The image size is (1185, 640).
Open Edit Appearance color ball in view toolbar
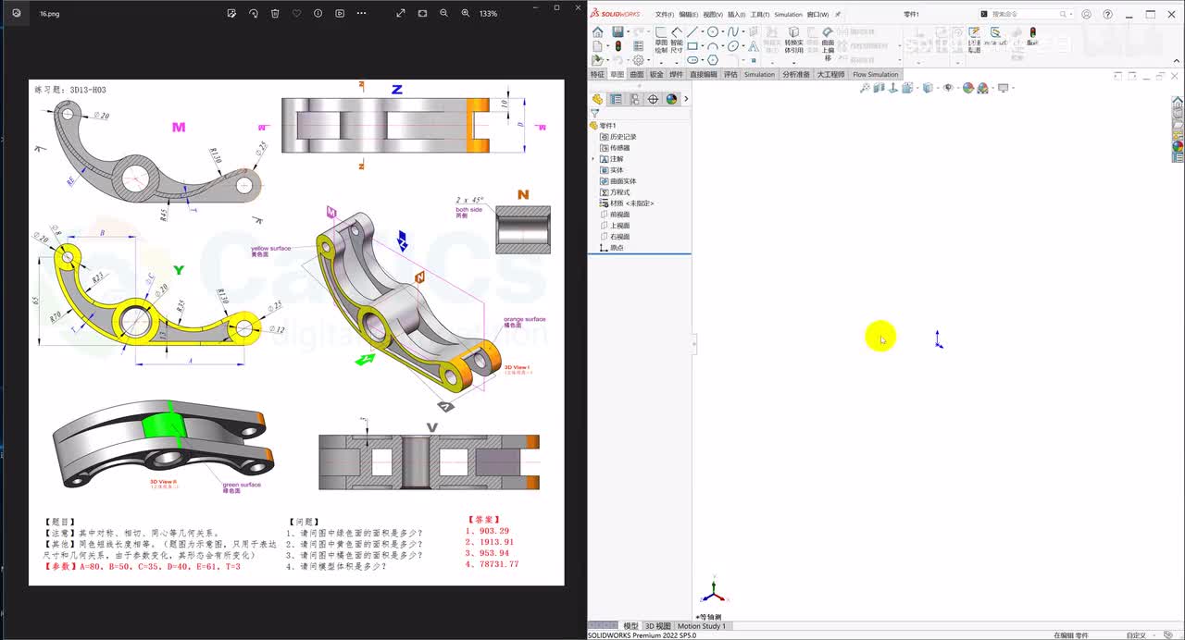[x=968, y=88]
